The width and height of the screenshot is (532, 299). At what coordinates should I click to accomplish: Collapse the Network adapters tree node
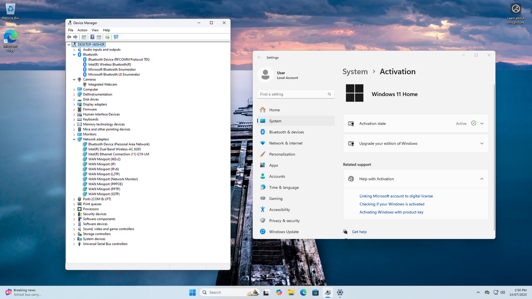[x=74, y=140]
